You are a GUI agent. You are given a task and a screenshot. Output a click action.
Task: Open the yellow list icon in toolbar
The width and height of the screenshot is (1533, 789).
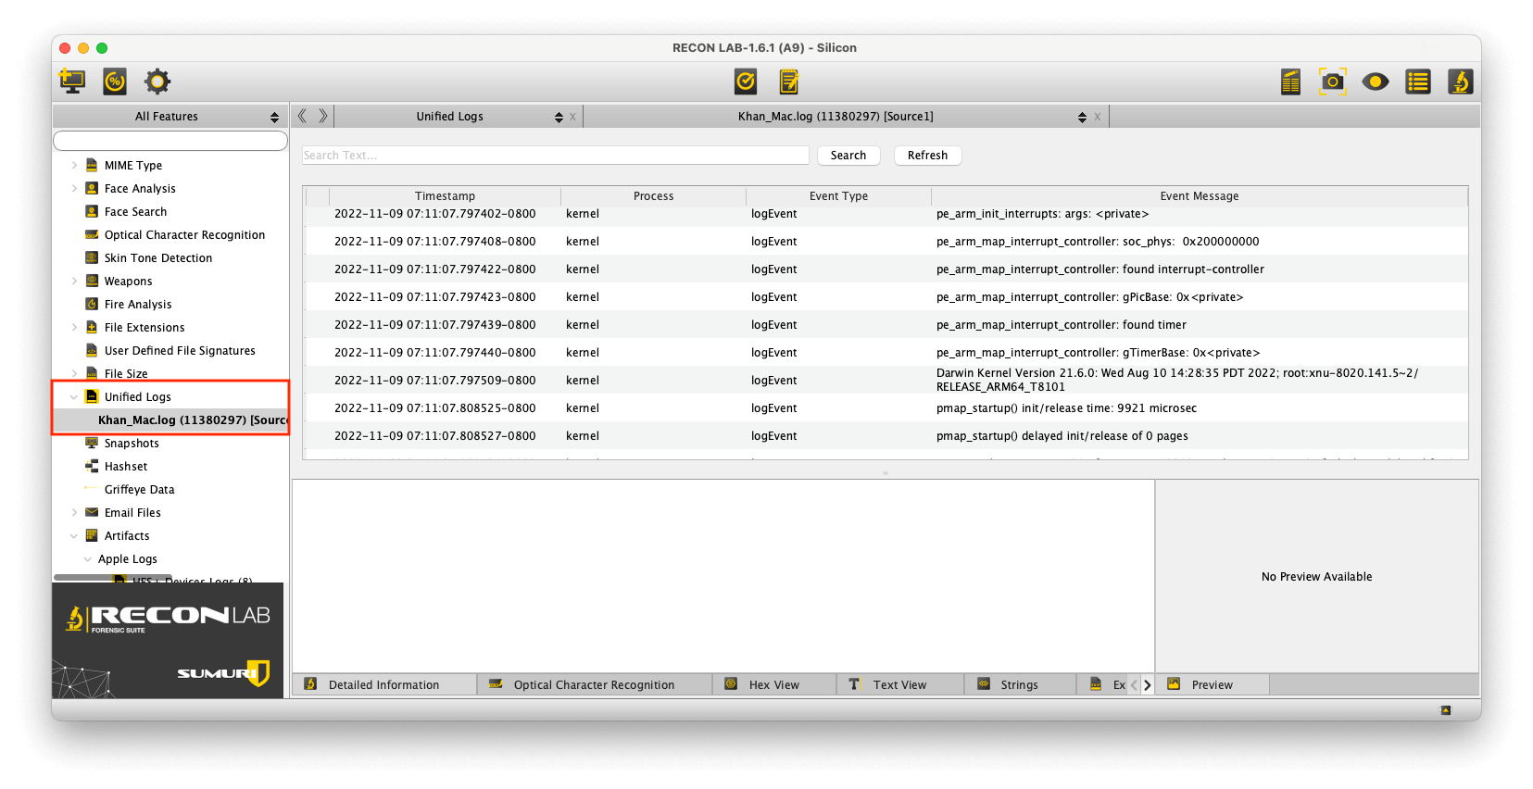click(x=1417, y=81)
